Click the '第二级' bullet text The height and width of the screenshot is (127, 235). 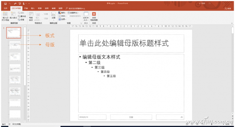click(94, 62)
